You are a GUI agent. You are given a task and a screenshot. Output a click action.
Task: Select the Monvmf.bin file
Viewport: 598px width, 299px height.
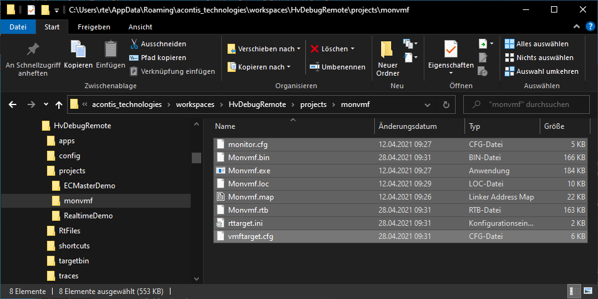click(x=400, y=158)
